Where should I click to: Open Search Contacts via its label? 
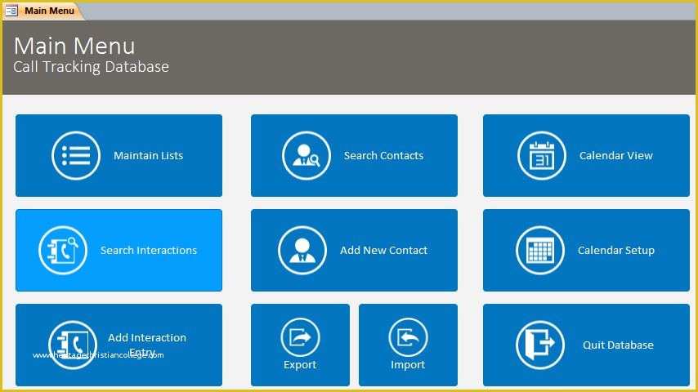pos(383,156)
